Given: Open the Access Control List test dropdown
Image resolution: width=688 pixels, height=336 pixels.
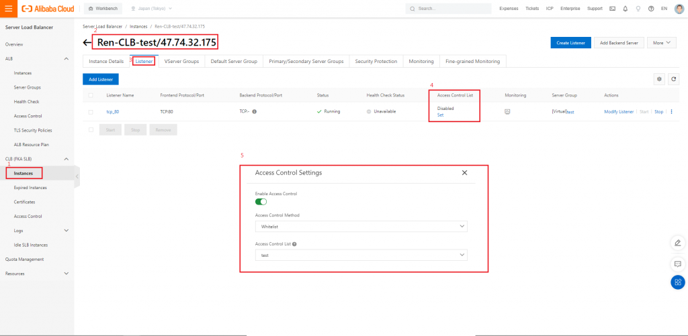Looking at the screenshot, I should tap(361, 255).
